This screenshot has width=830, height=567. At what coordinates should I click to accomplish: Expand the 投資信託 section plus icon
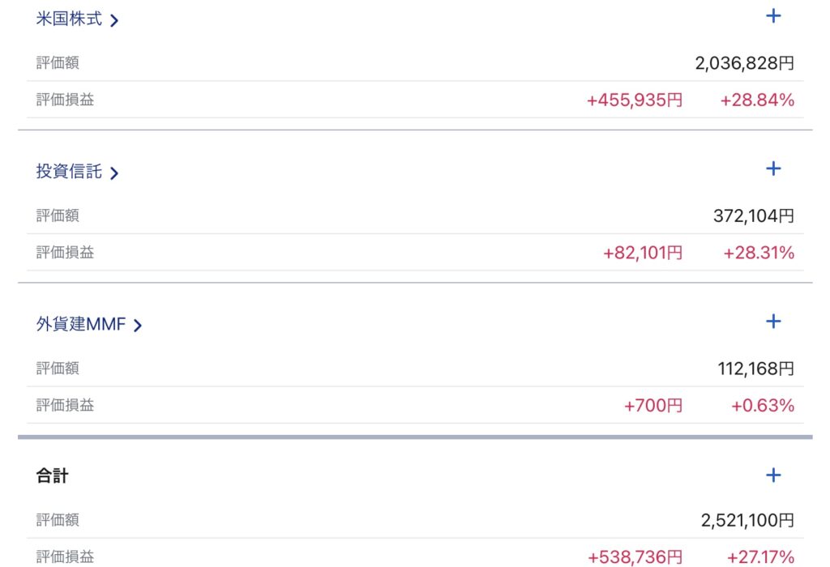point(773,168)
